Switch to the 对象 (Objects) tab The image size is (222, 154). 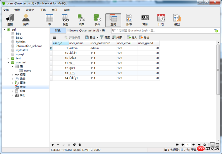pos(58,31)
